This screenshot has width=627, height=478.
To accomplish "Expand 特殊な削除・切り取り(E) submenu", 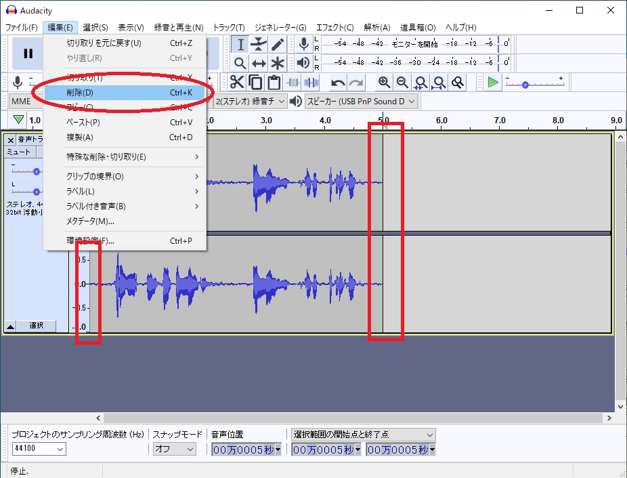I will coord(125,157).
